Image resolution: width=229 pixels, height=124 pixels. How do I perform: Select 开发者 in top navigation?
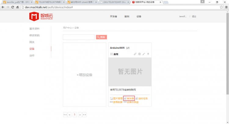pyautogui.click(x=114, y=16)
